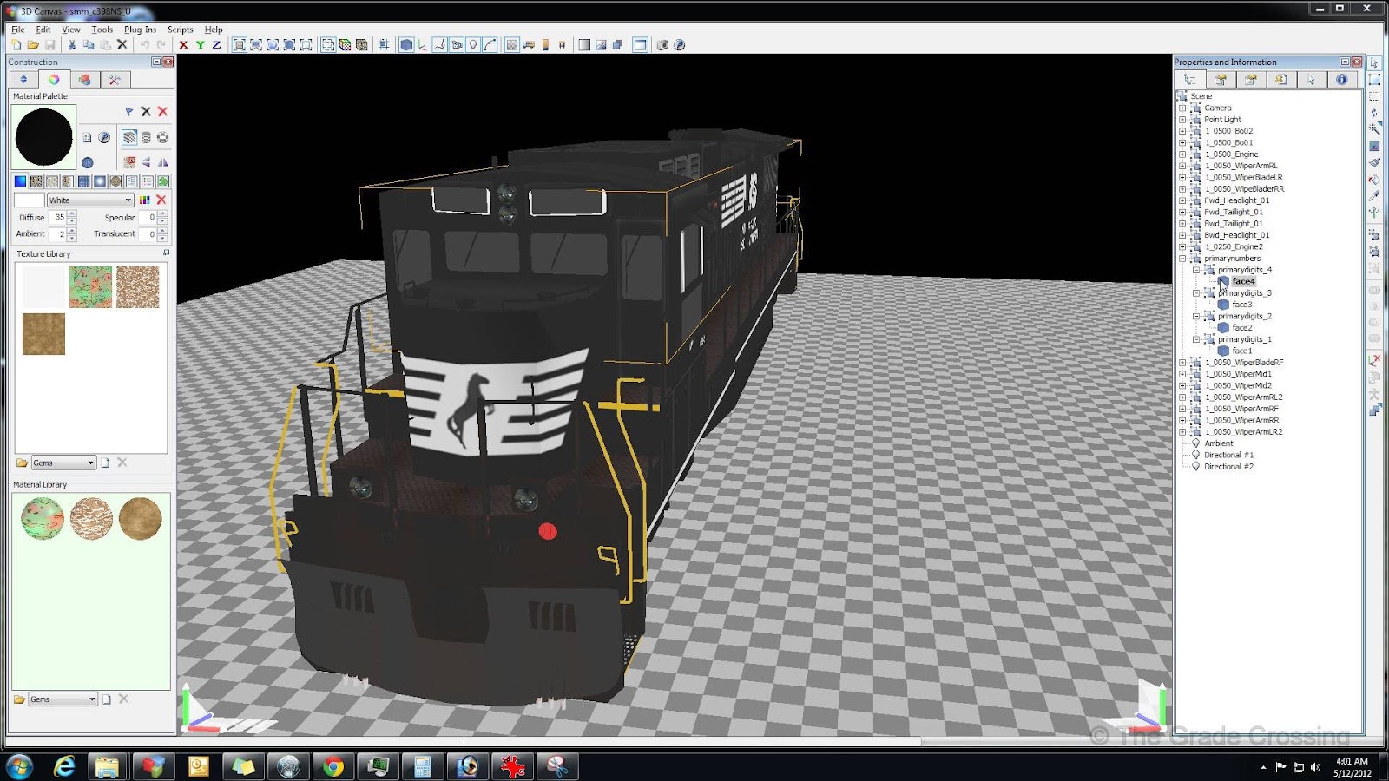The width and height of the screenshot is (1389, 781).
Task: Click the blue P help toolbar icon
Action: click(680, 45)
